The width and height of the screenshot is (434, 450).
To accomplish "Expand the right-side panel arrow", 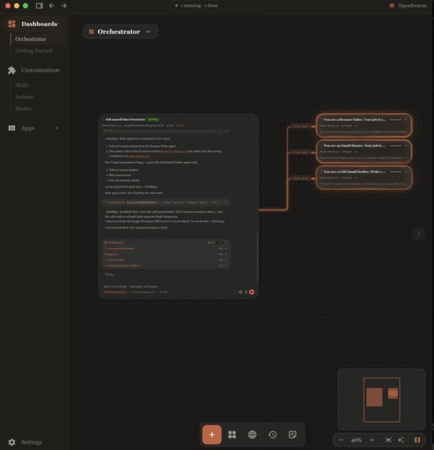I will click(x=419, y=234).
